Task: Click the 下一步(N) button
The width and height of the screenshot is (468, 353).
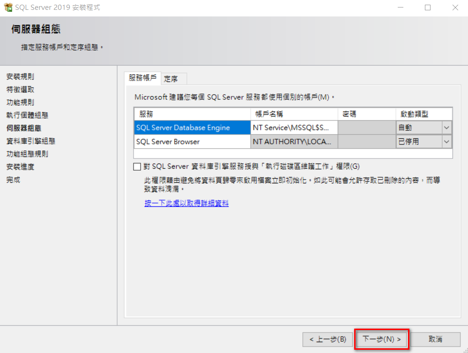Action: [382, 339]
